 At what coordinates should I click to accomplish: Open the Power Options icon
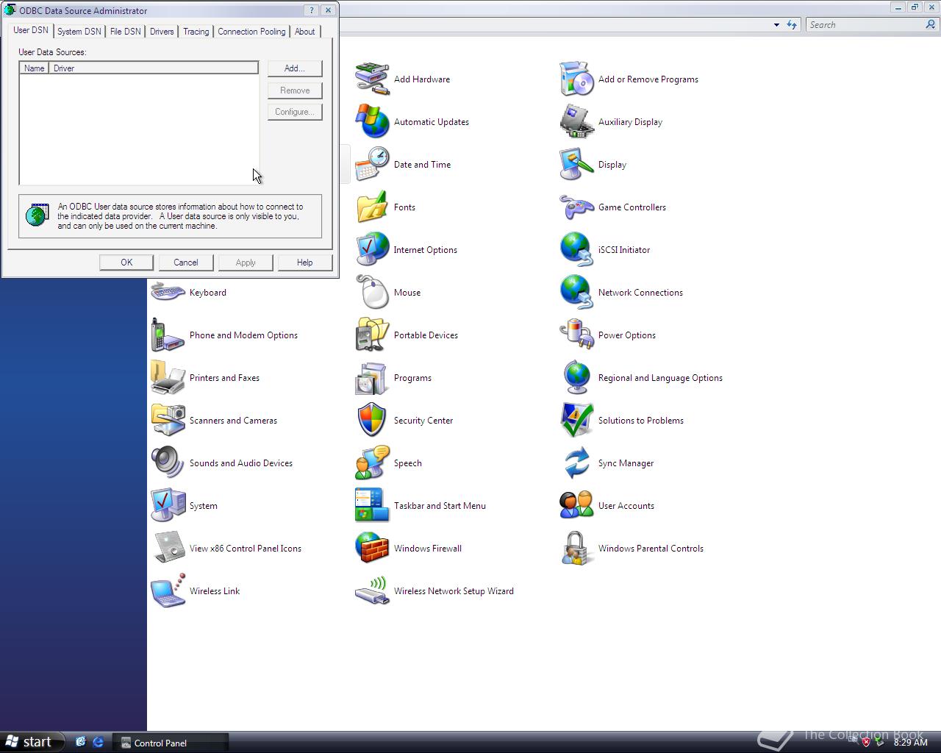[576, 335]
